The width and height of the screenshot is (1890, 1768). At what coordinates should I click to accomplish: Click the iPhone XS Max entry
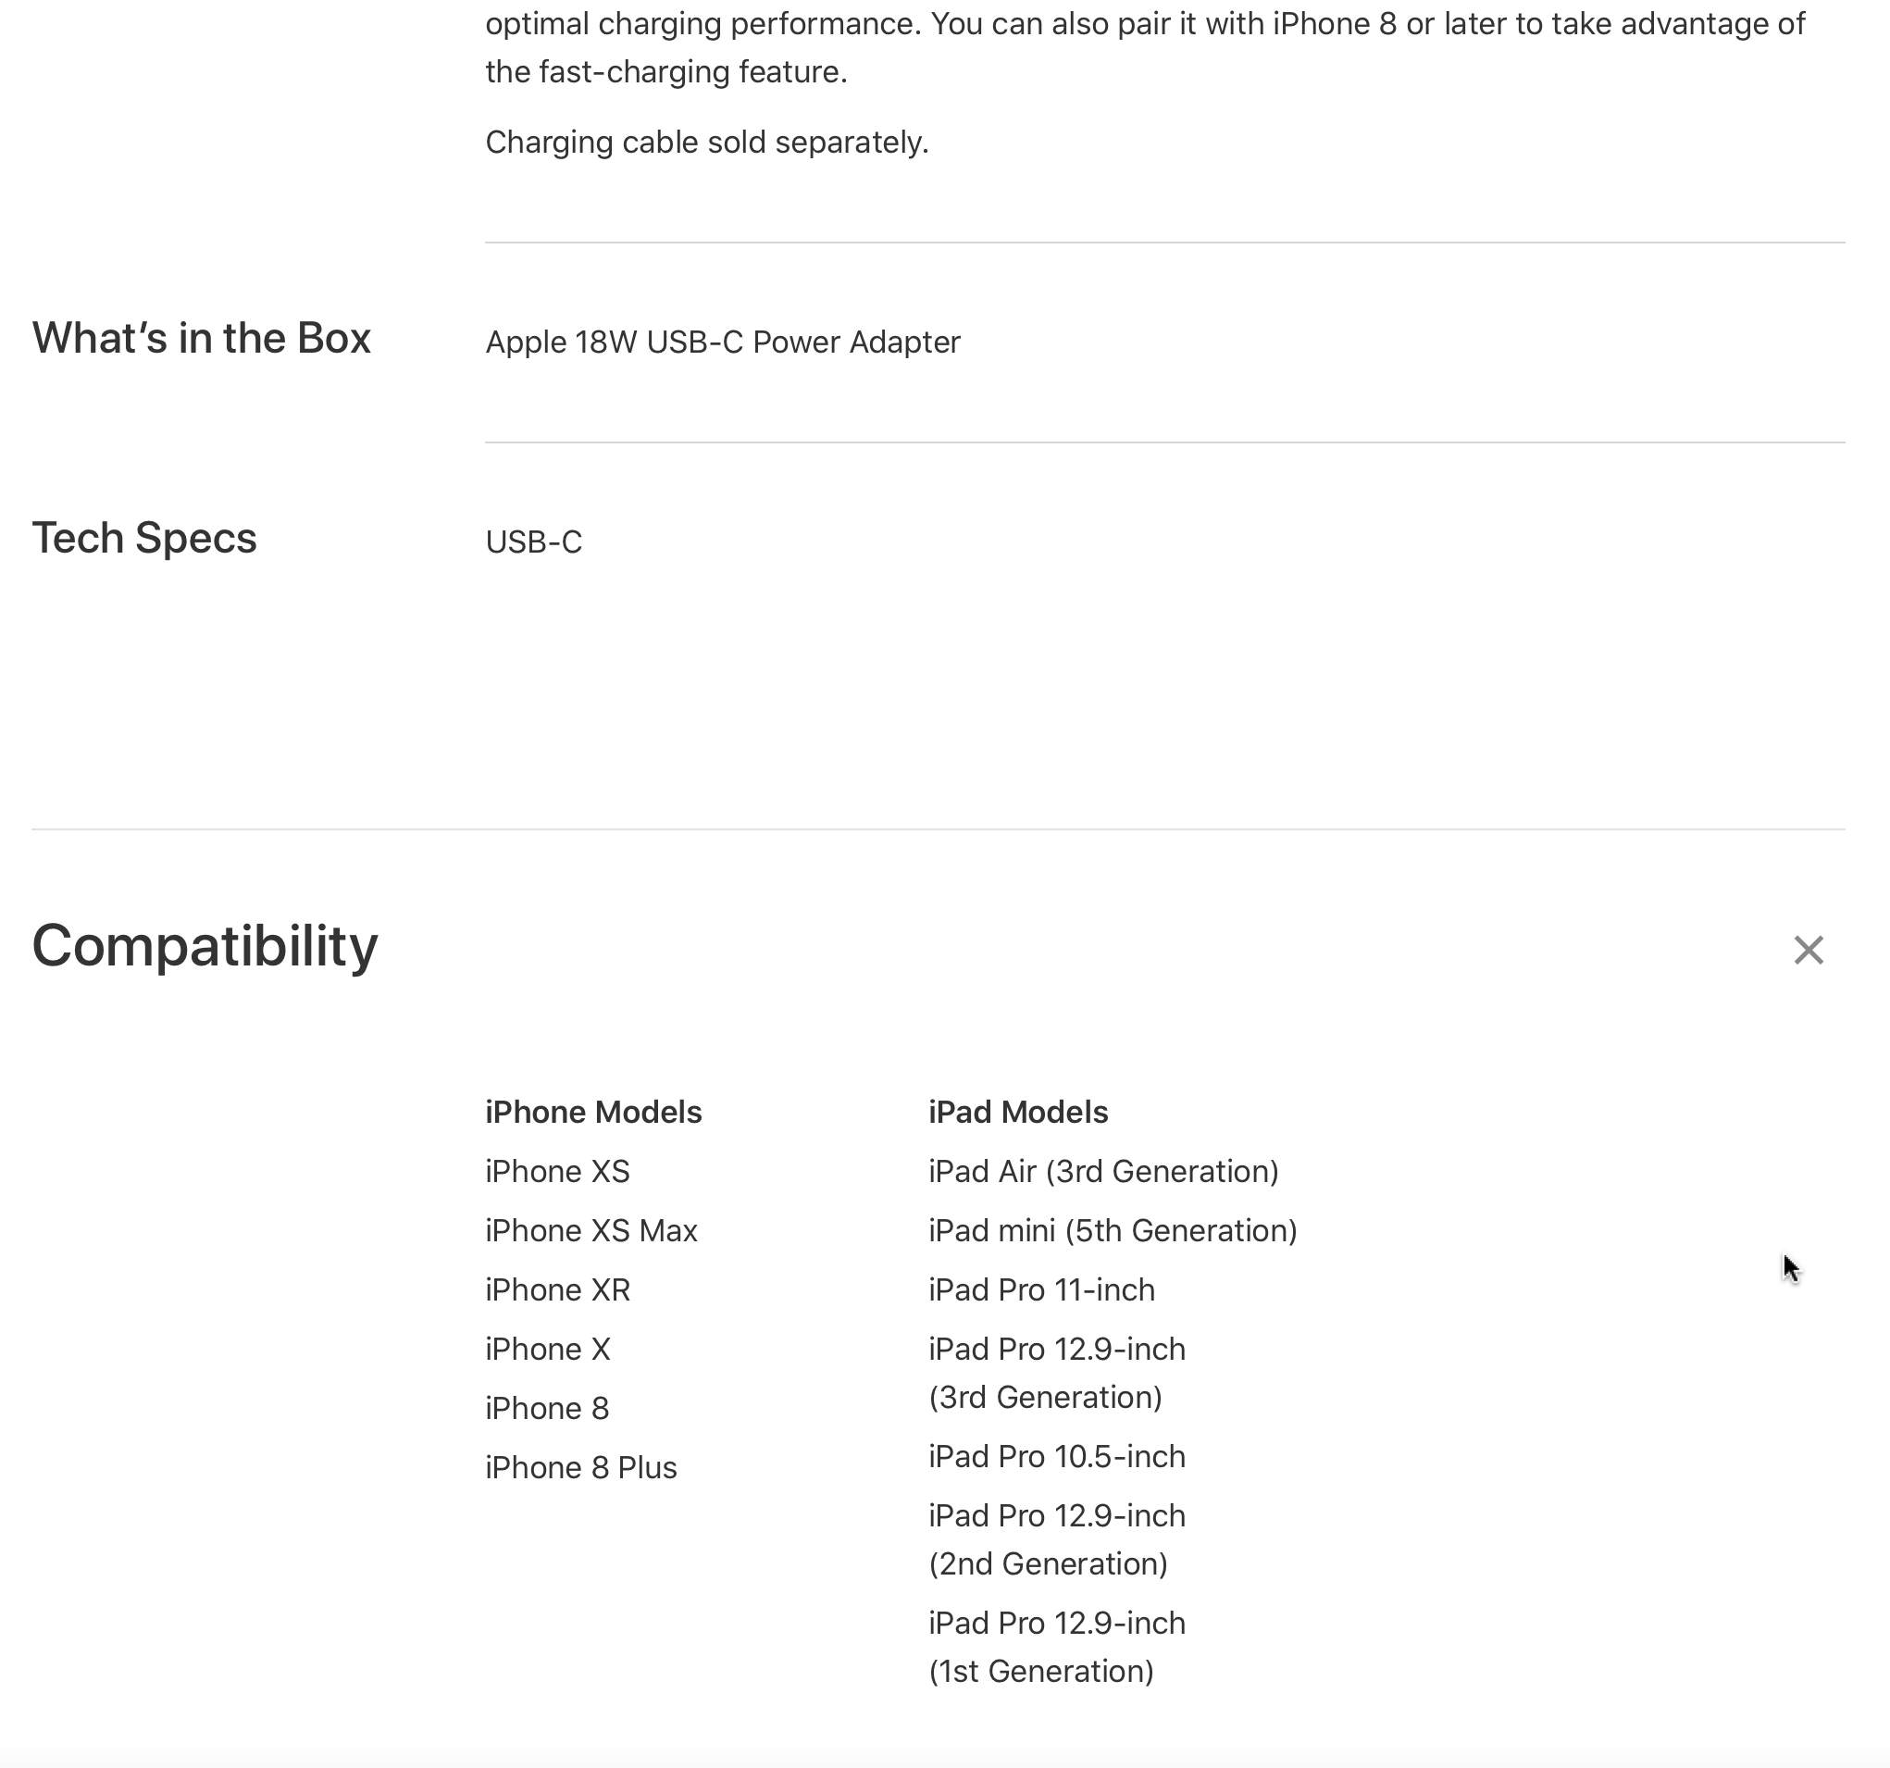(591, 1230)
